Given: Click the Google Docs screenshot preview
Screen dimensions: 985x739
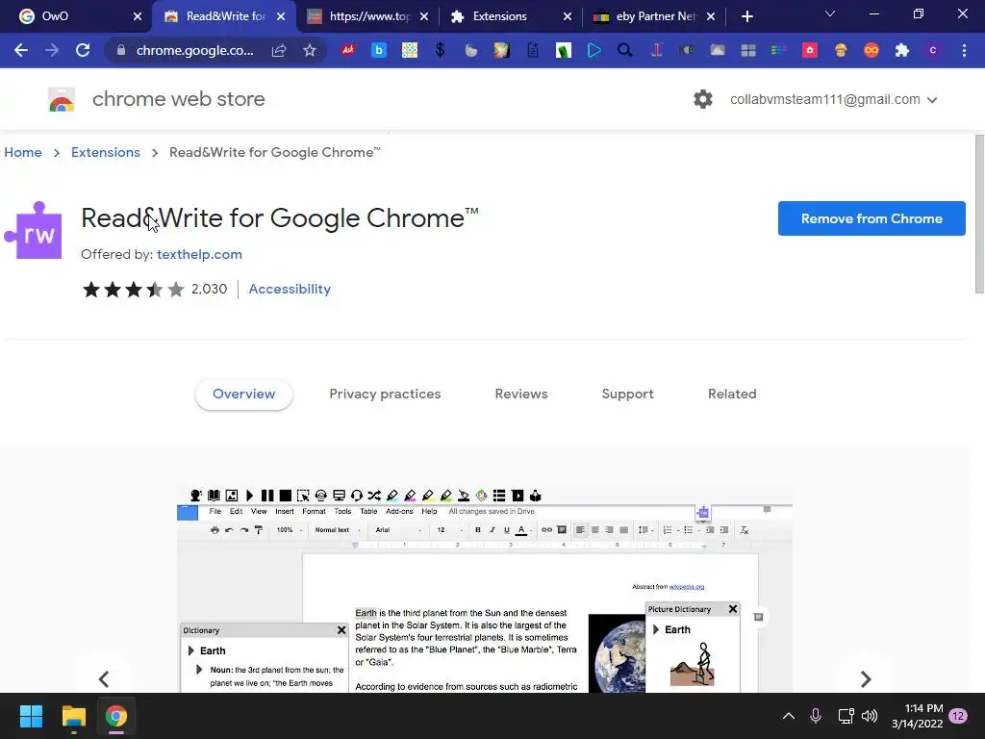Looking at the screenshot, I should 485,589.
